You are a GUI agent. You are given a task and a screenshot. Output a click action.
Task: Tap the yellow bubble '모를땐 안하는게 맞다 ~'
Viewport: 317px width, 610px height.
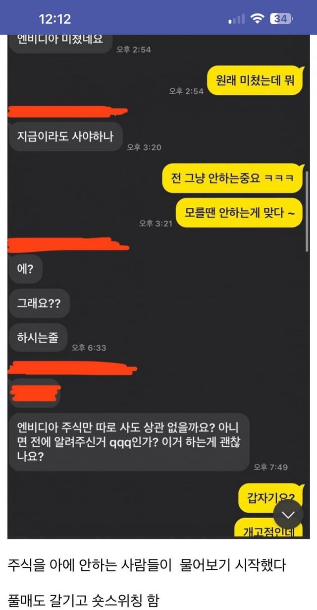239,213
